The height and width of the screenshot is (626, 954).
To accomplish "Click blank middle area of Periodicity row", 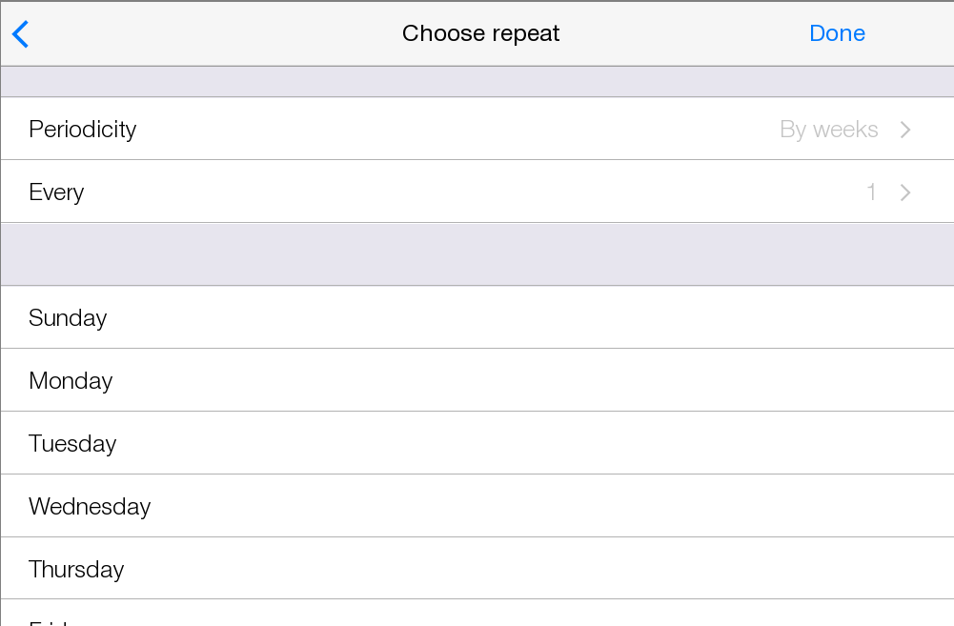I will pyautogui.click(x=457, y=130).
